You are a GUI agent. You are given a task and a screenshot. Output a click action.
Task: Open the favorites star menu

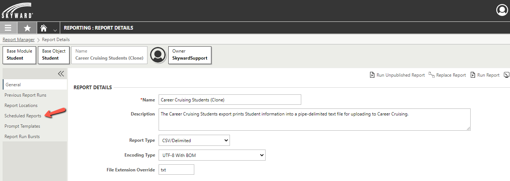click(x=27, y=28)
